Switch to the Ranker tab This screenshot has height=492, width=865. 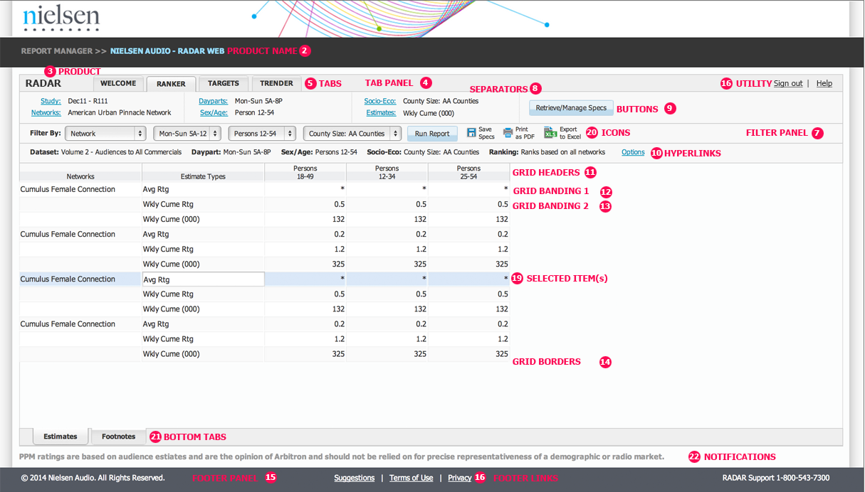click(171, 84)
